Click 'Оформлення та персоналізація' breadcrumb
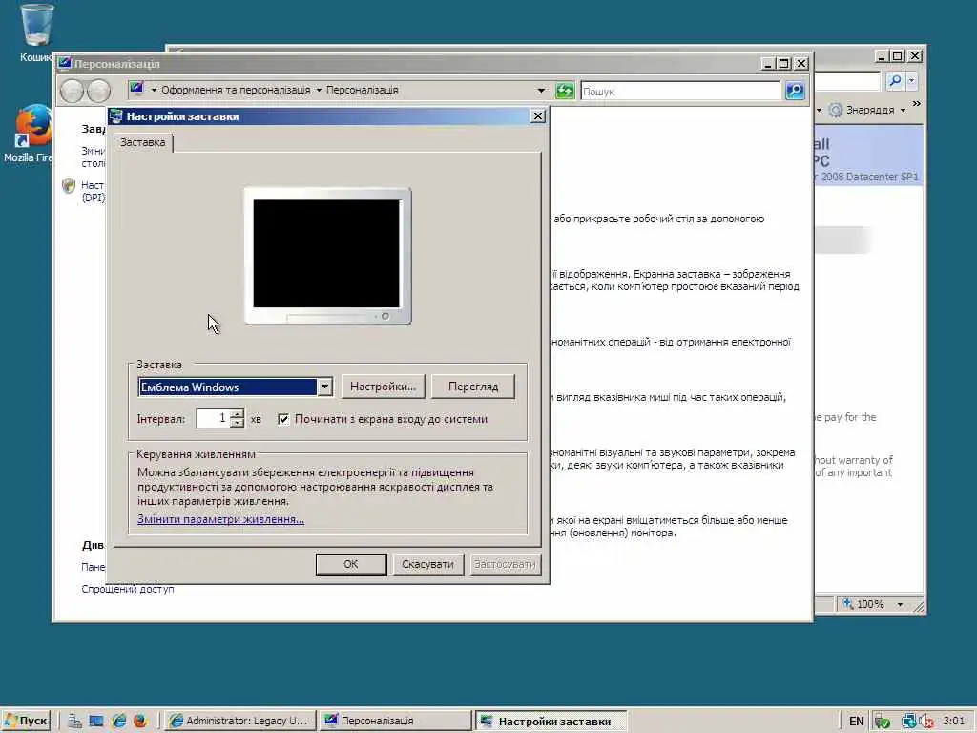The image size is (977, 733). click(236, 91)
